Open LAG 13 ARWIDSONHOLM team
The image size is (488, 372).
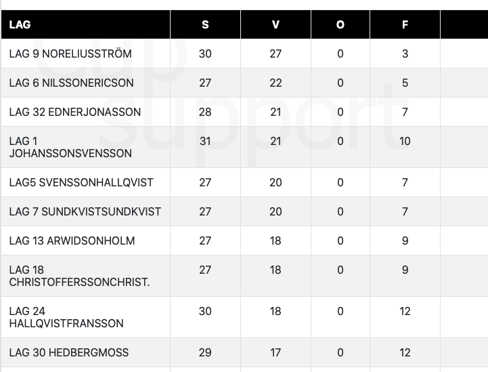coord(72,241)
